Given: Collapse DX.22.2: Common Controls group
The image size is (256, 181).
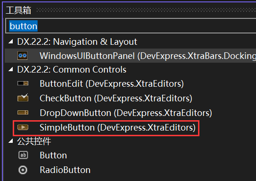Looking at the screenshot, I should click(x=11, y=70).
